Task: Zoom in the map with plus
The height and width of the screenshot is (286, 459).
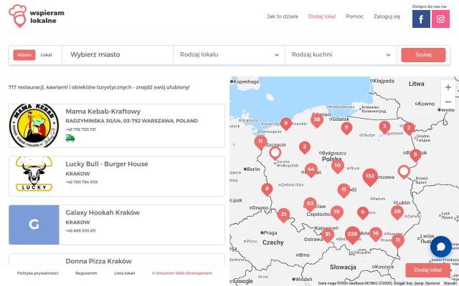Action: coord(448,87)
